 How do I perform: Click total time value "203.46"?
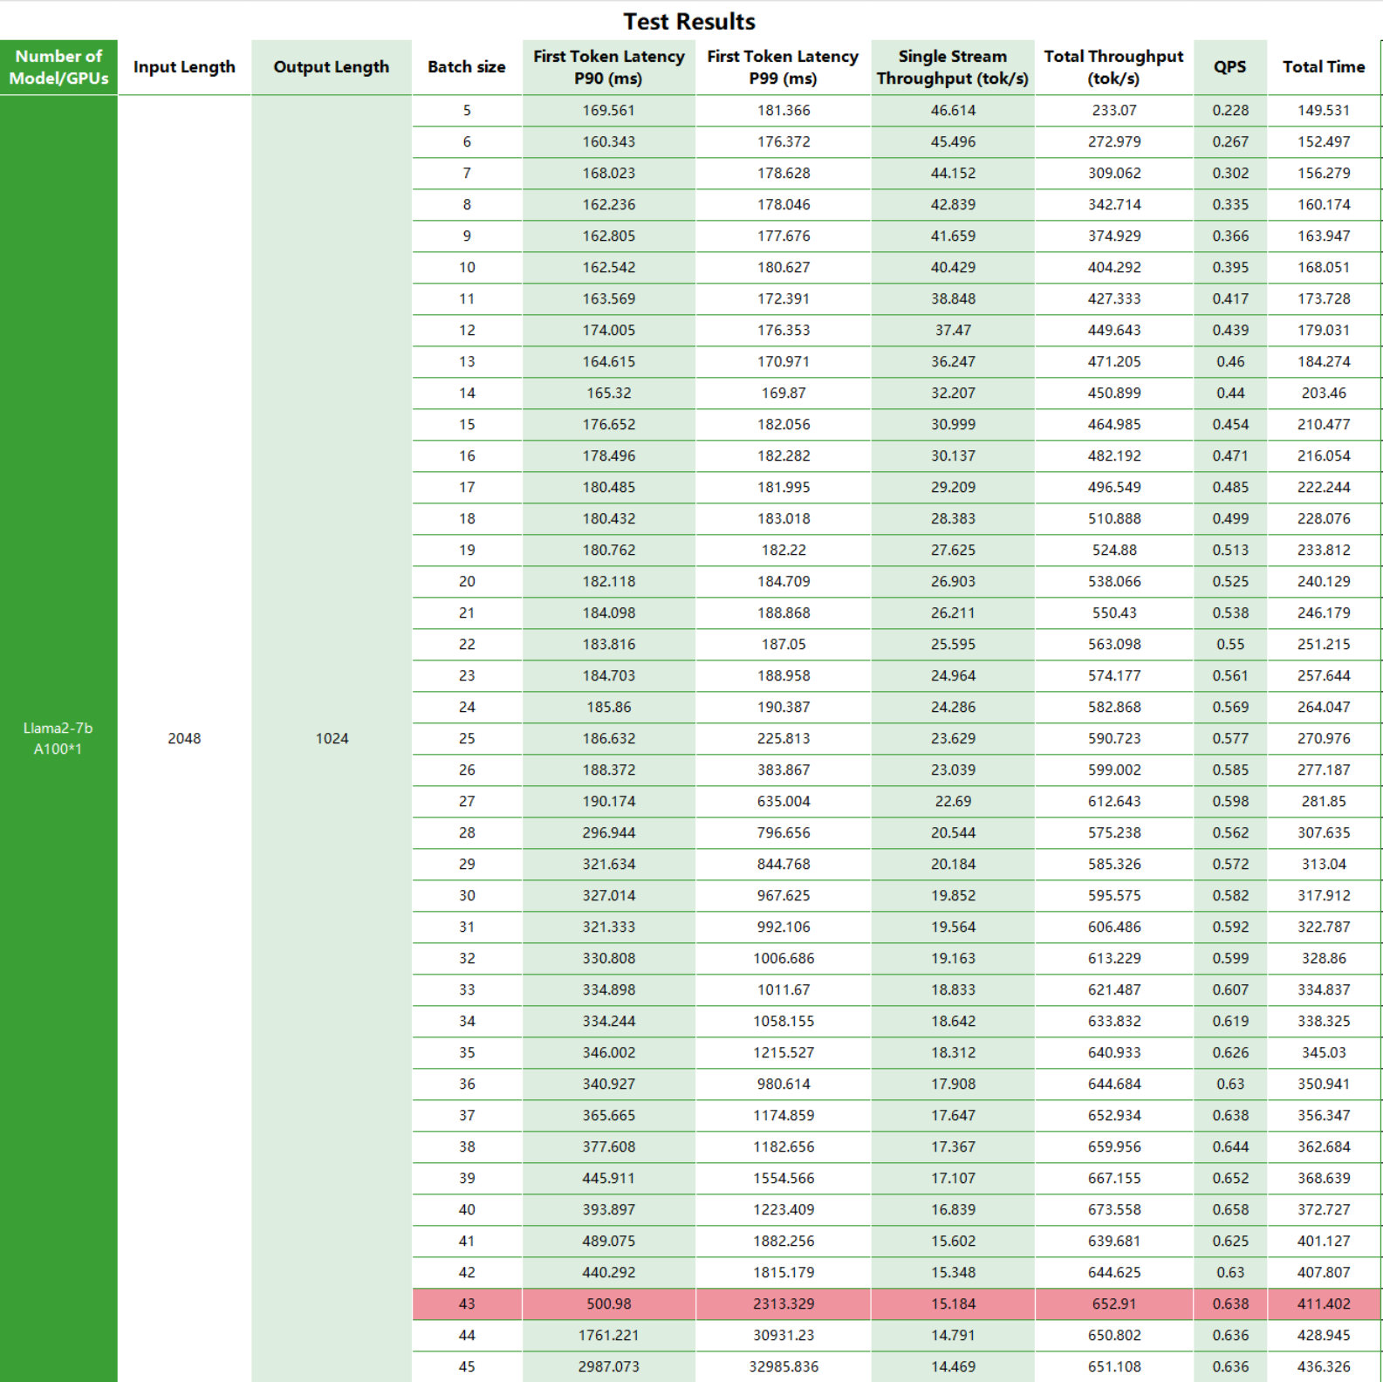(1324, 393)
